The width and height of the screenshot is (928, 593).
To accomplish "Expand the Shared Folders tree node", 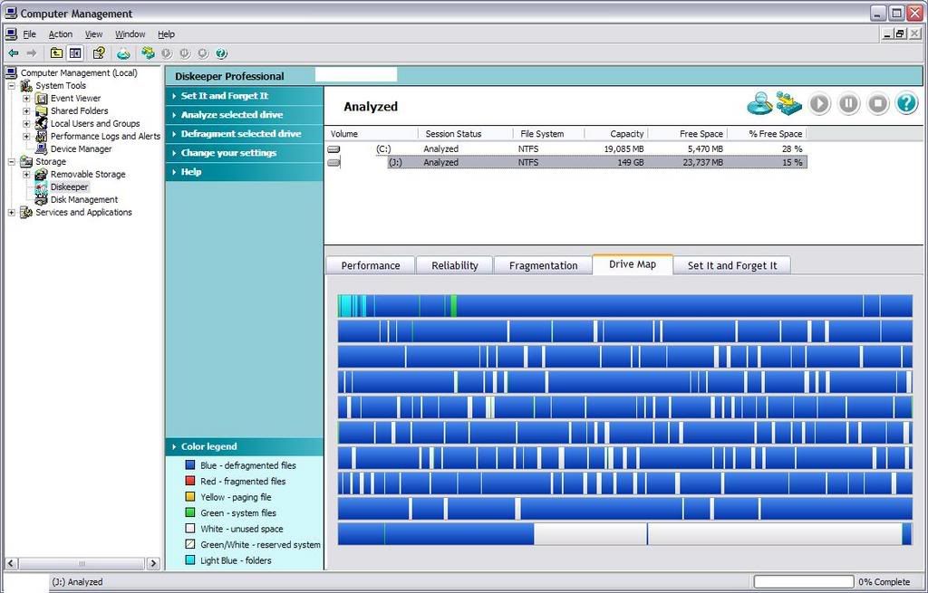I will point(26,110).
